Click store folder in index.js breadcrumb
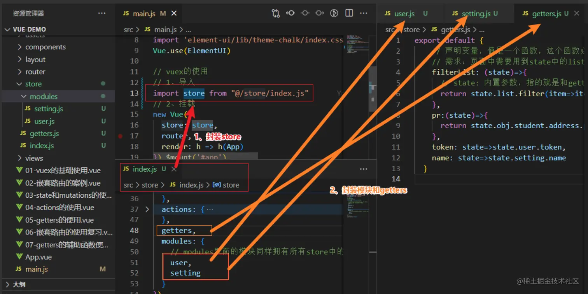 (150, 185)
